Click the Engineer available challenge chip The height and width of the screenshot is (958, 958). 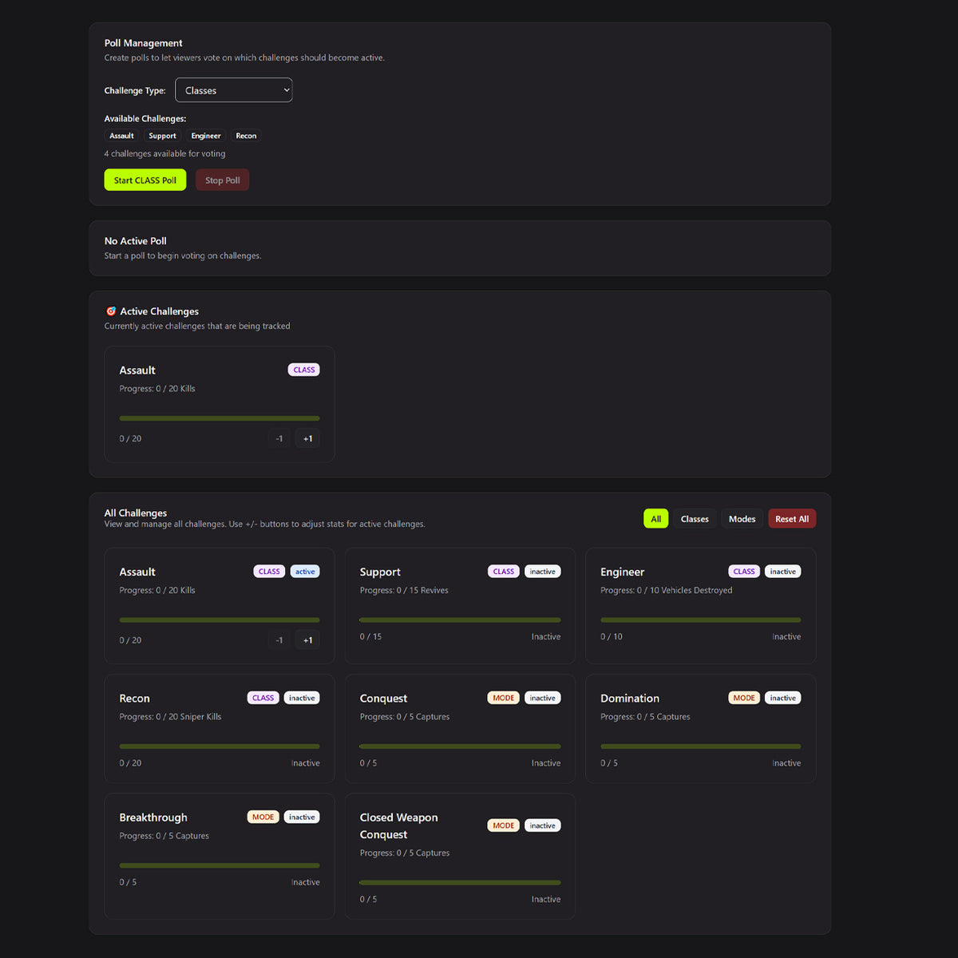pos(205,136)
